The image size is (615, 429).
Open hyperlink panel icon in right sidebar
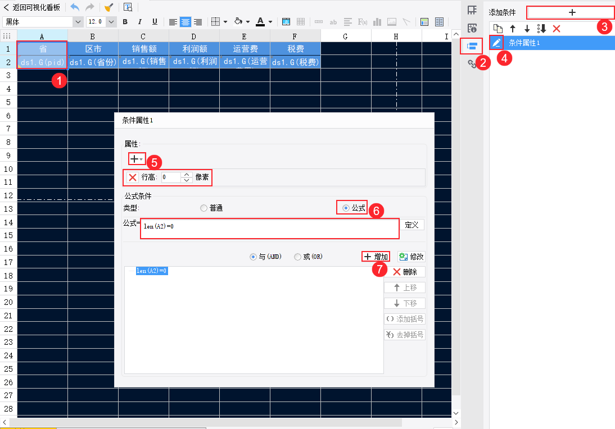[x=472, y=64]
